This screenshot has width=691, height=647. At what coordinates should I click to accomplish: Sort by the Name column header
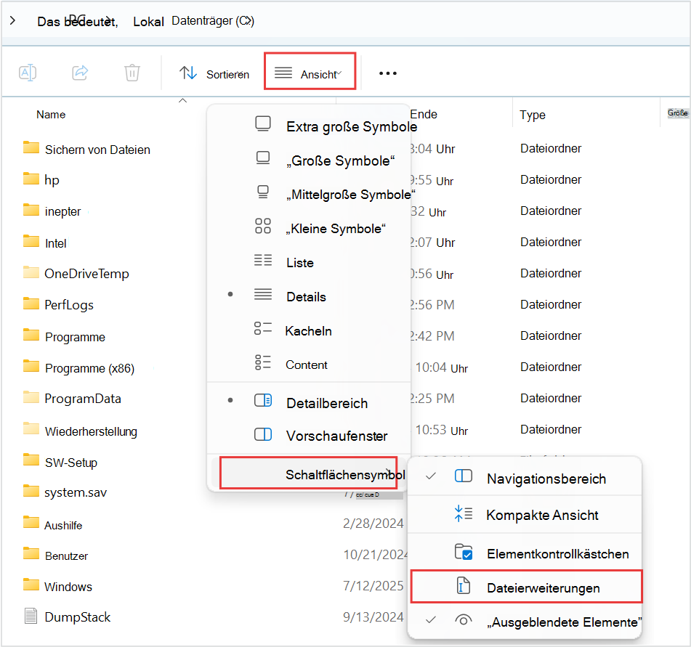[x=51, y=115]
